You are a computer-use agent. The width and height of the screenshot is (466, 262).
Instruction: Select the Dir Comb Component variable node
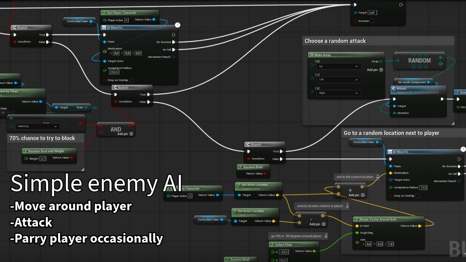(414, 82)
